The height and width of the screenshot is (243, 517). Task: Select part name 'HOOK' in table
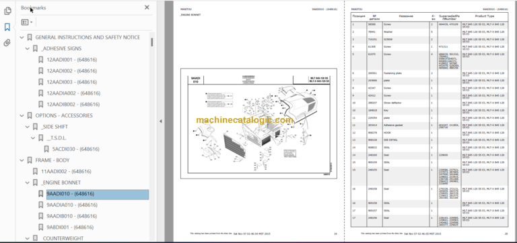coord(387,132)
